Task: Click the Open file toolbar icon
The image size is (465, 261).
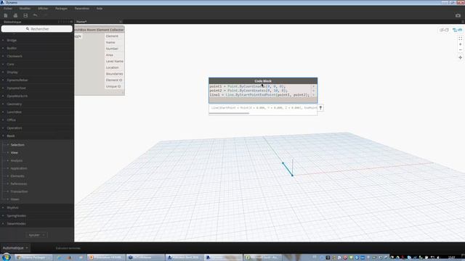Action: (x=15, y=15)
